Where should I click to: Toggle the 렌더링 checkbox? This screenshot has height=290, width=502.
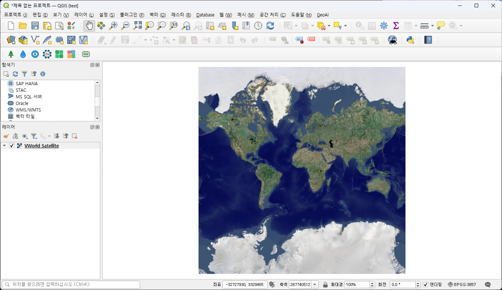[426, 285]
